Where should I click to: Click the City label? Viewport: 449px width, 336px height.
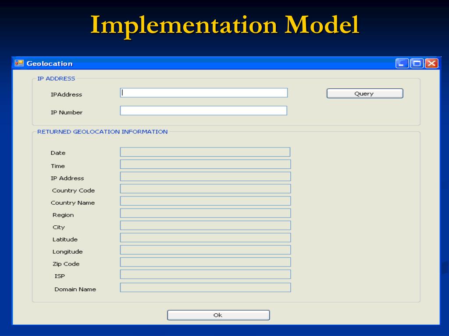(x=59, y=227)
